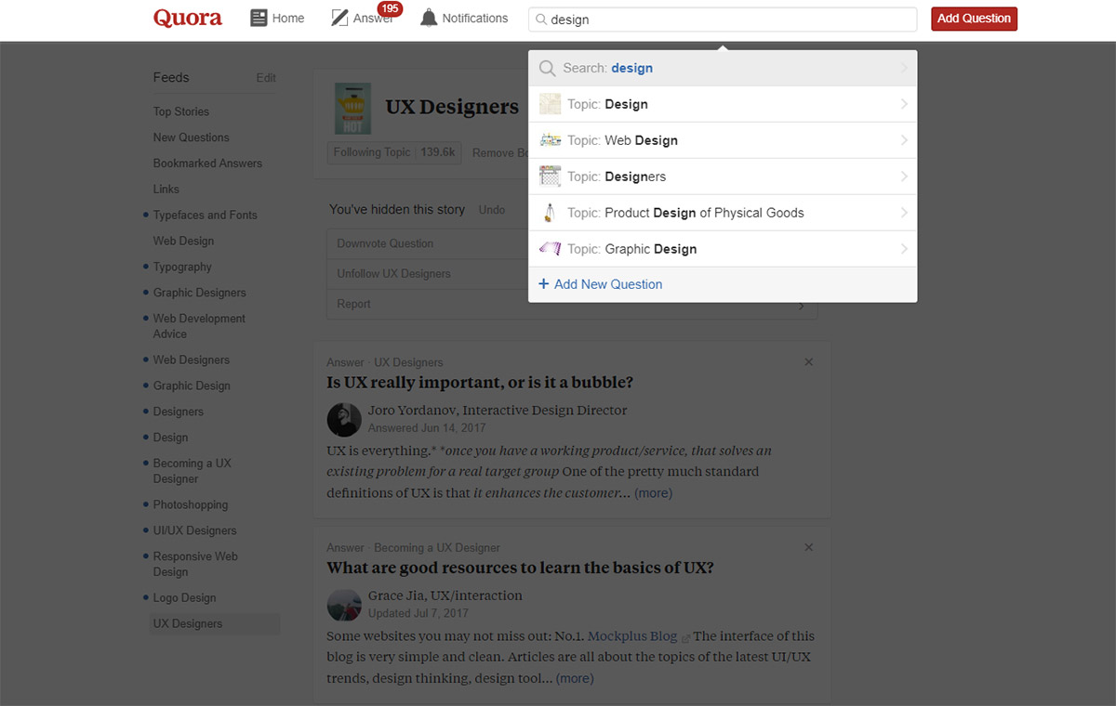Open the chevron on the Topic: Design suggestion
The image size is (1116, 706).
(x=904, y=104)
